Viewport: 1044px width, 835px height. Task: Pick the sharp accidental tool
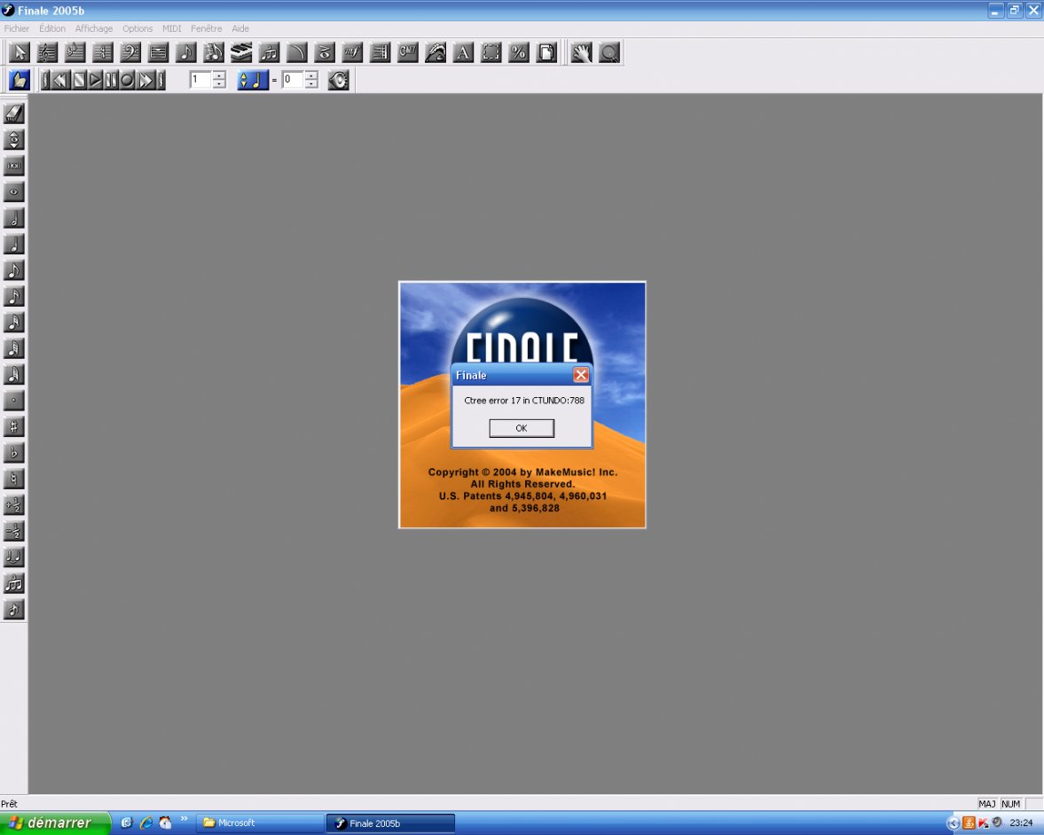[x=14, y=426]
